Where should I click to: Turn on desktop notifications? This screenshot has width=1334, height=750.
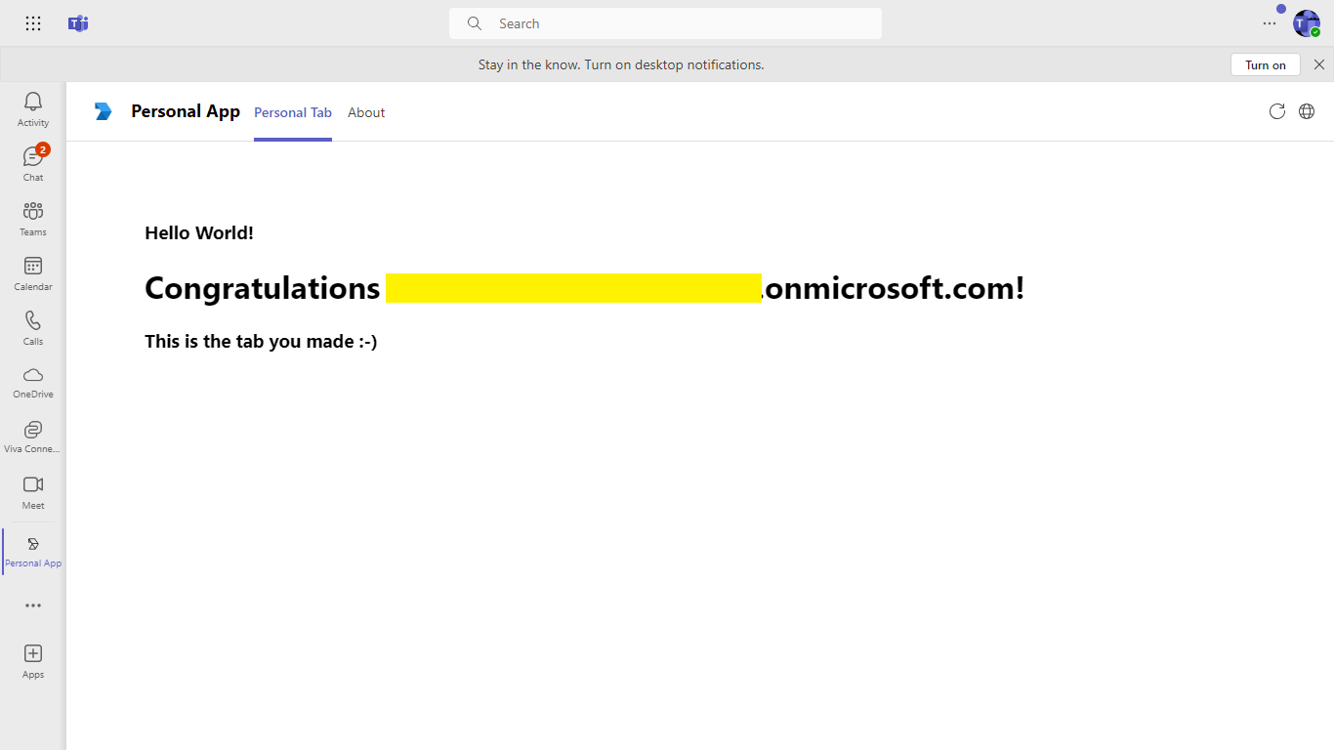click(1265, 64)
